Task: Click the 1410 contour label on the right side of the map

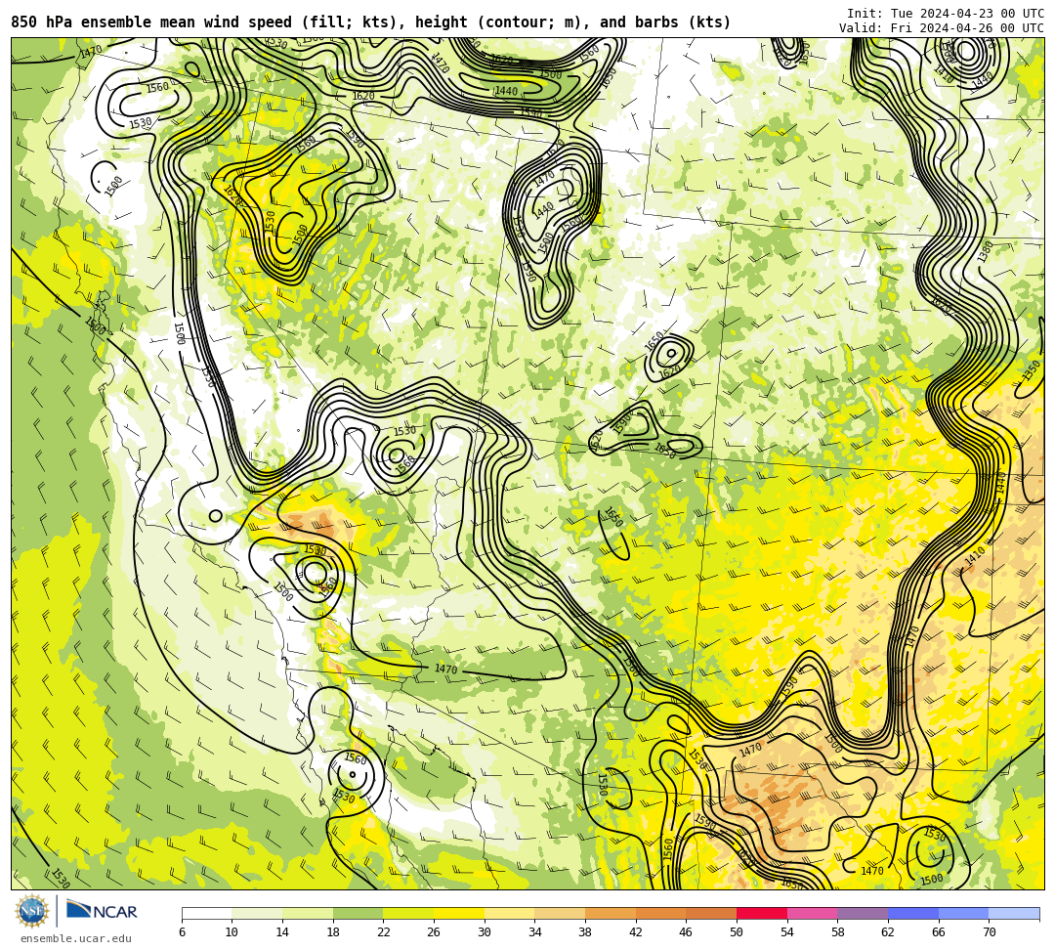Action: (x=974, y=555)
